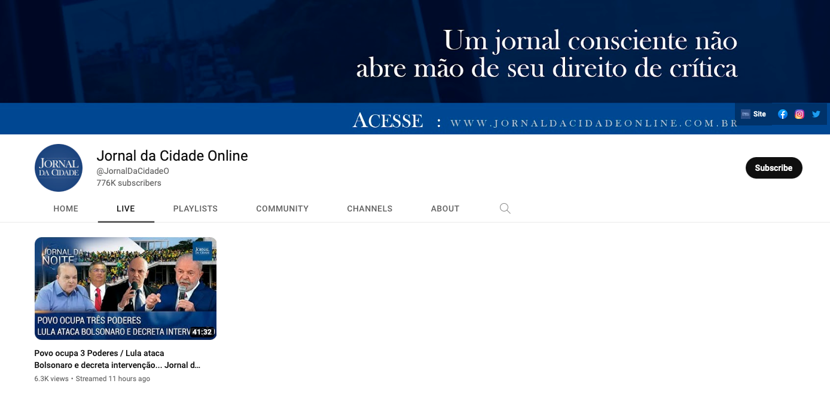Click the 41:32 duration badge

[202, 332]
